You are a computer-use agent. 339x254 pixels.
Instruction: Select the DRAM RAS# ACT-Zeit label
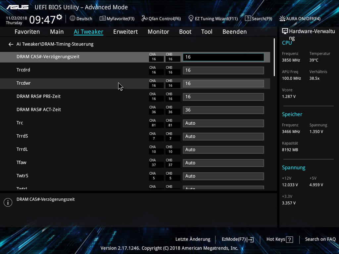point(39,109)
